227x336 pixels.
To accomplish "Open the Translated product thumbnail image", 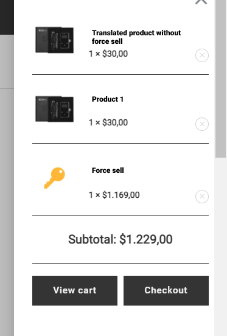I will coord(54,40).
